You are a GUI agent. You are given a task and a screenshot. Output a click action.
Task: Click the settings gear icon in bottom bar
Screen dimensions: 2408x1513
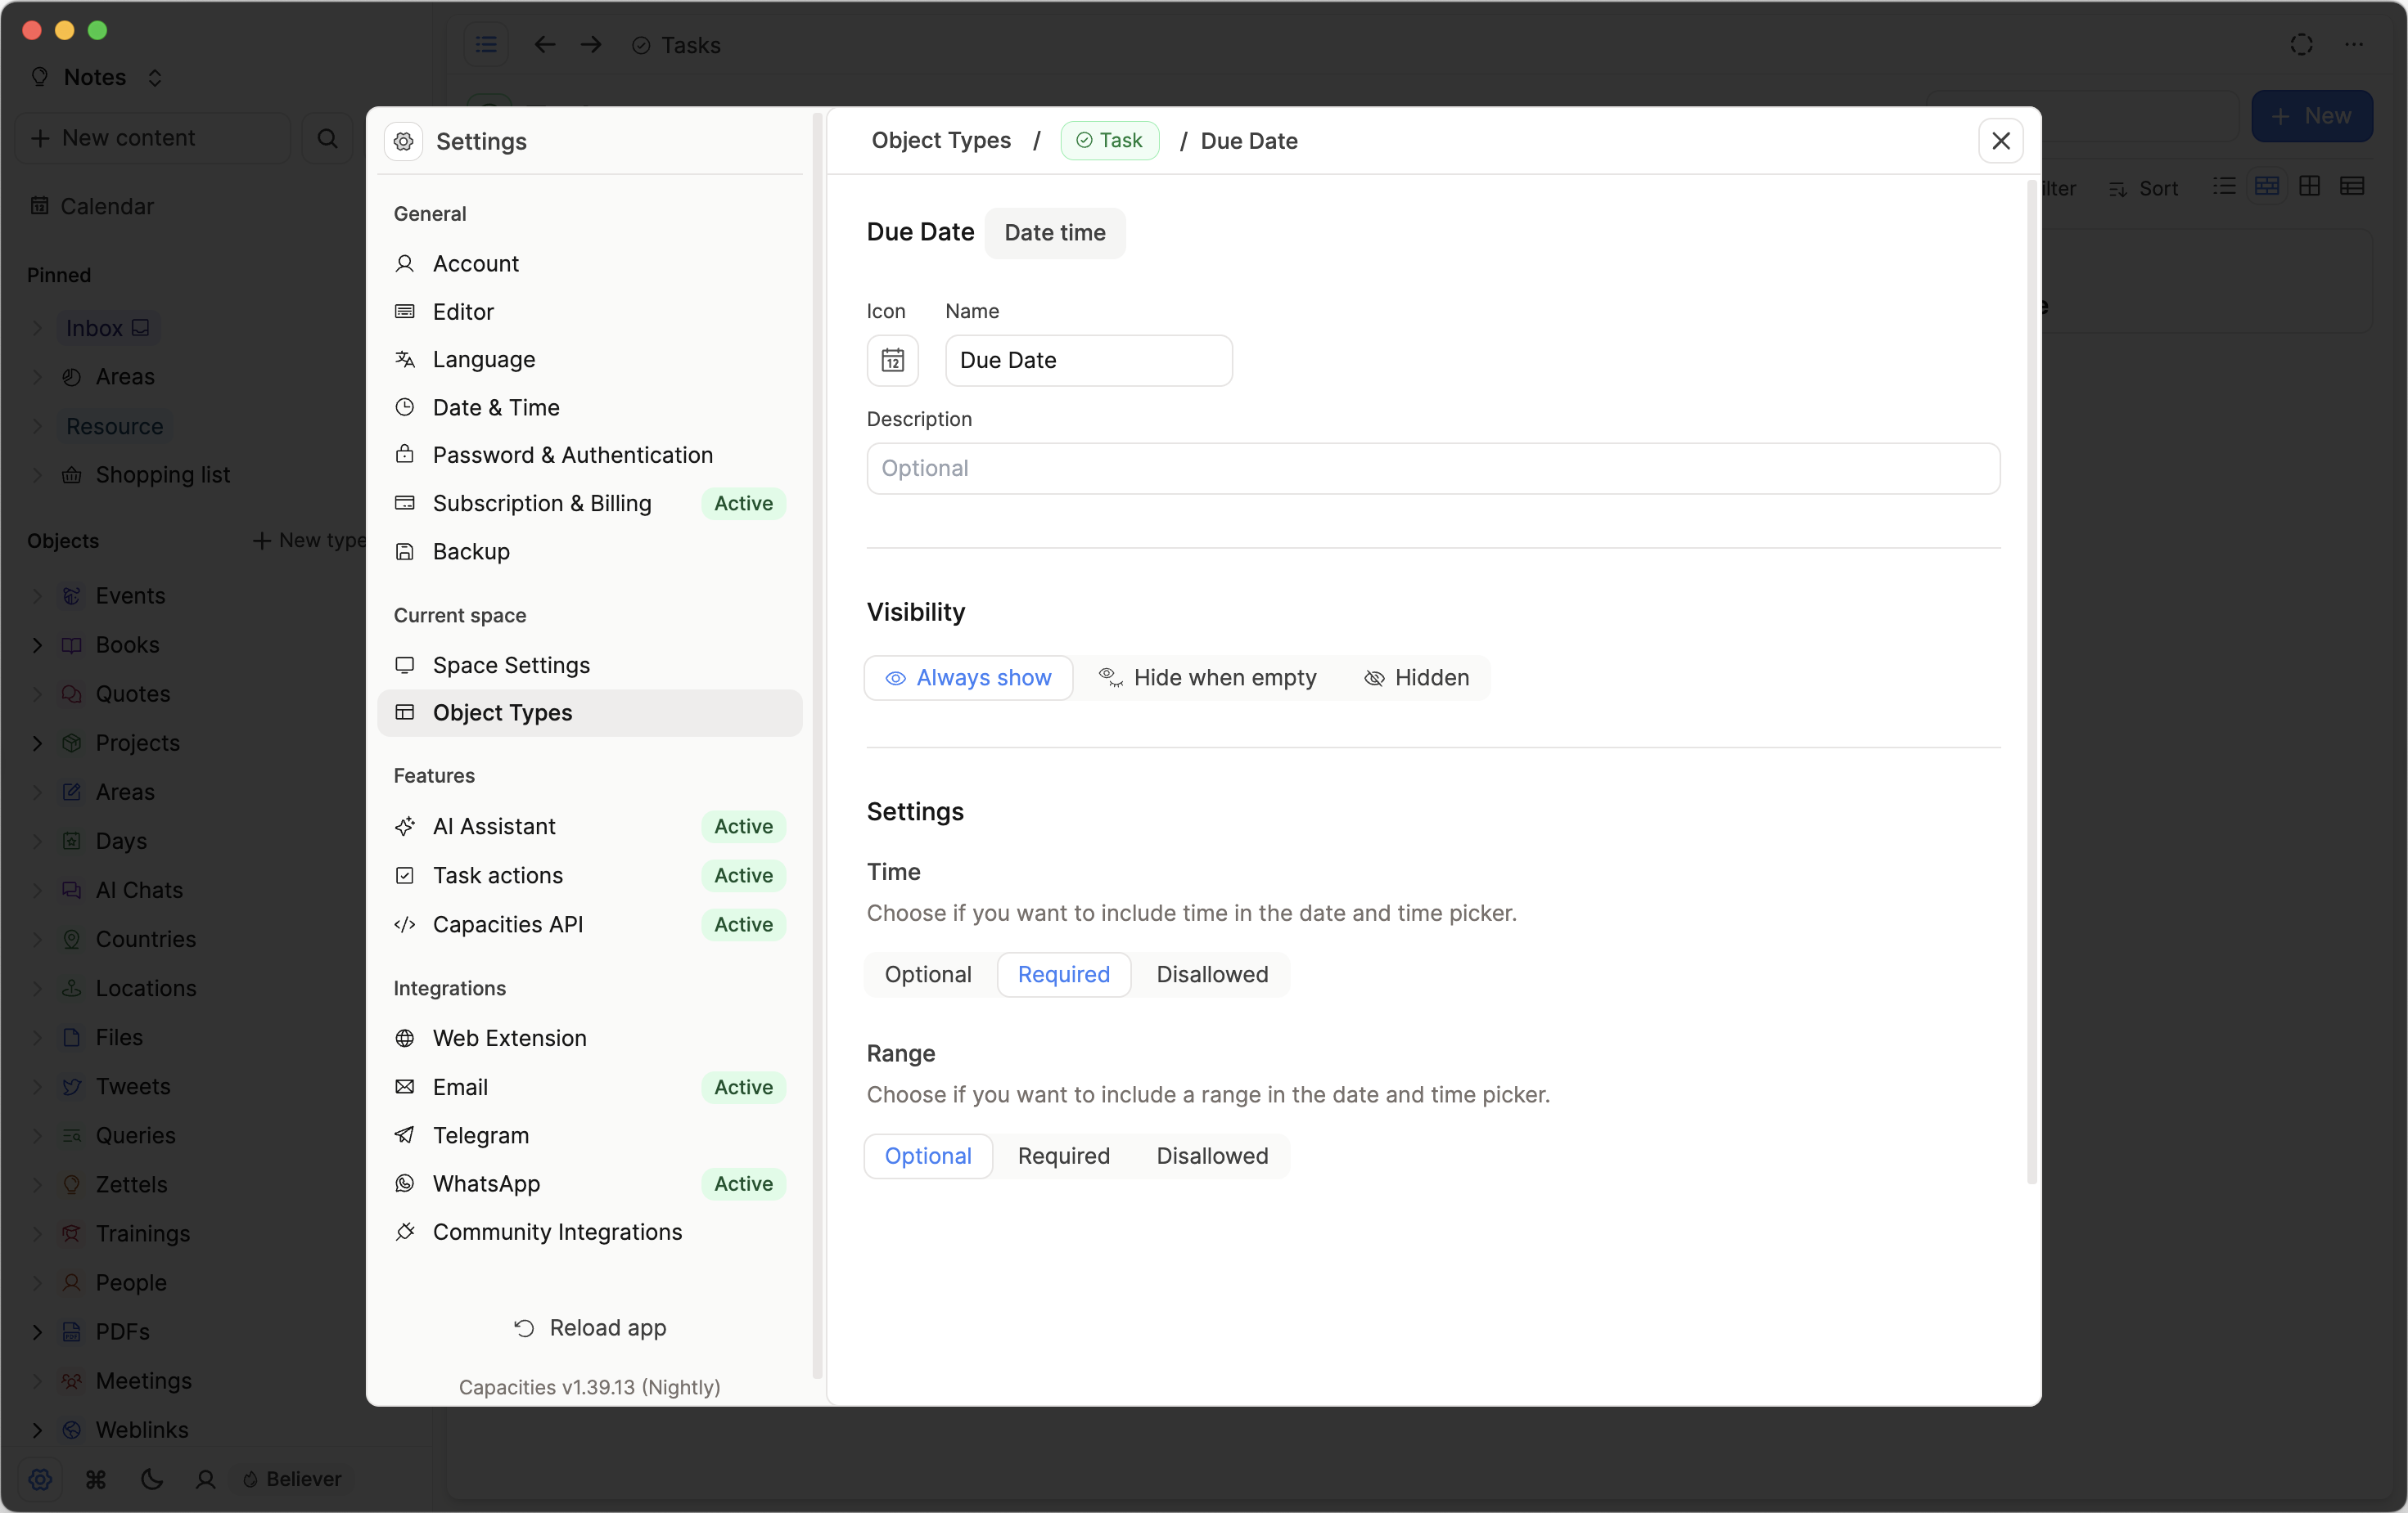[40, 1478]
